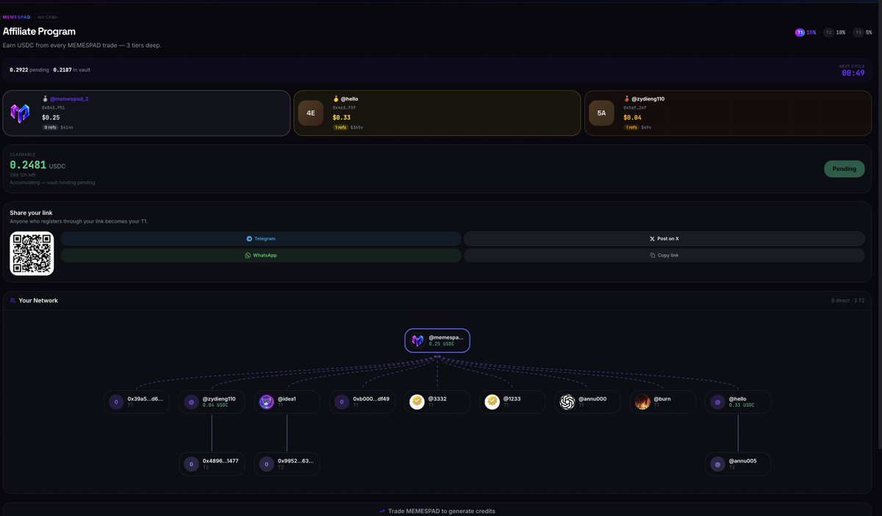Share link via WhatsApp button

261,255
